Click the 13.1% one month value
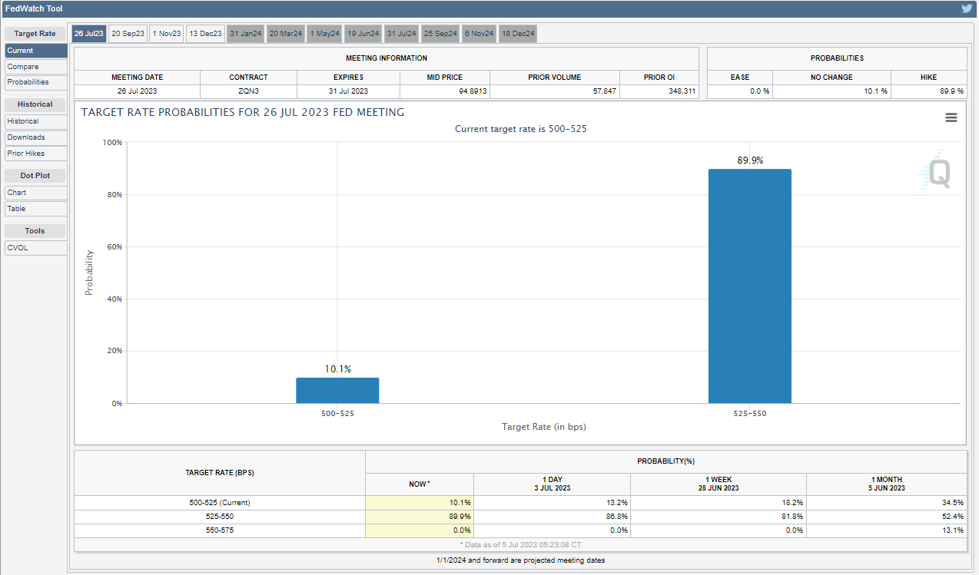 click(952, 530)
